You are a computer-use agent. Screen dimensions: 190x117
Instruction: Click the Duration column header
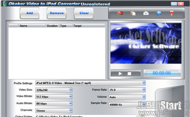coord(52,26)
